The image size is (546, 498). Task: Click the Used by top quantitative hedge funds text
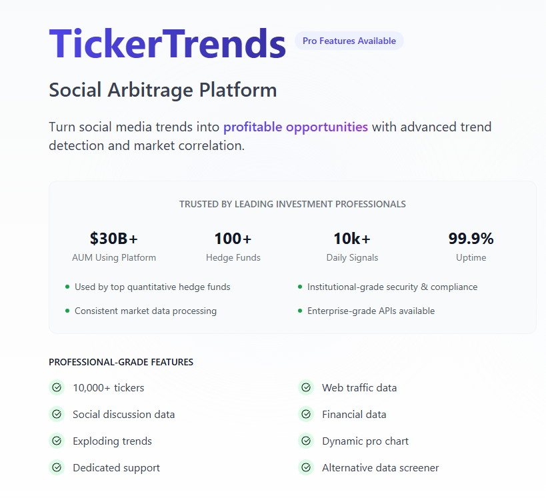[x=152, y=287]
